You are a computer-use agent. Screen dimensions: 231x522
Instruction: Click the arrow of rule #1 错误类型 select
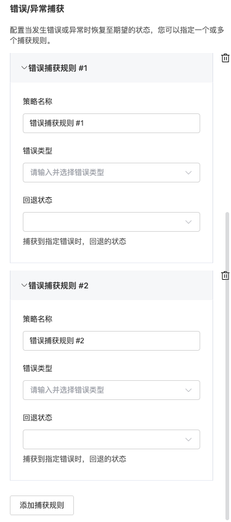(188, 173)
